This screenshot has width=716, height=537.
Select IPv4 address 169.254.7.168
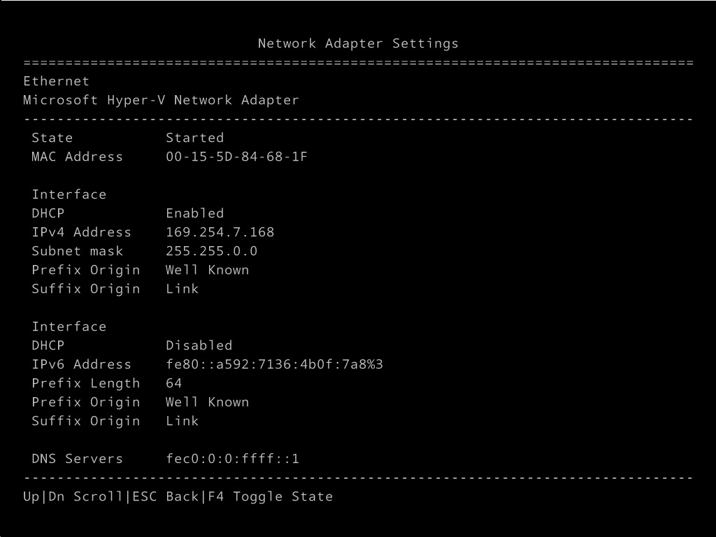tap(220, 232)
